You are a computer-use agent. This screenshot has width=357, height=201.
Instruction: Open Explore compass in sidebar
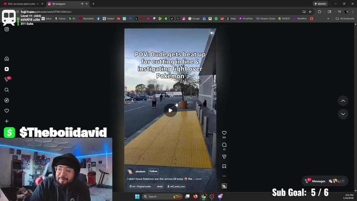[x=7, y=100]
